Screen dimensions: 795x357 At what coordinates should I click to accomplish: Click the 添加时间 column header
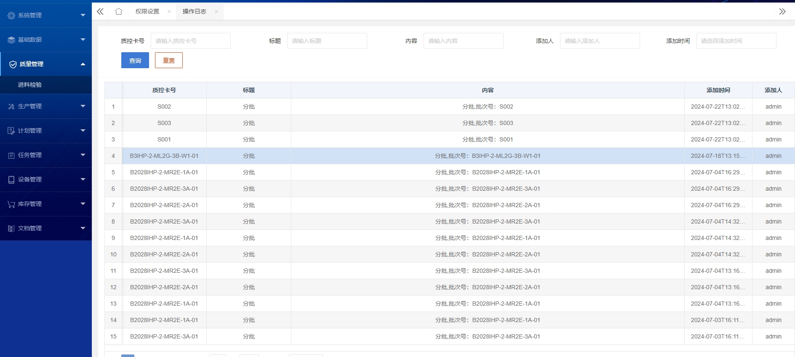[x=718, y=90]
